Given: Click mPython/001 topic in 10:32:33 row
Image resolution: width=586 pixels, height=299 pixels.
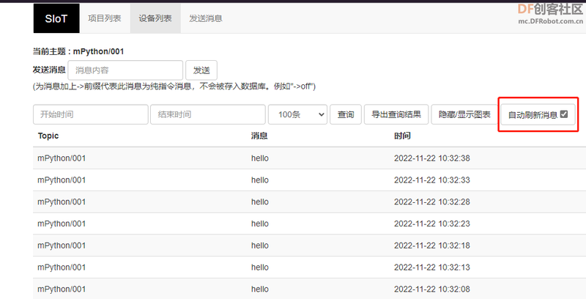Looking at the screenshot, I should click(x=62, y=180).
